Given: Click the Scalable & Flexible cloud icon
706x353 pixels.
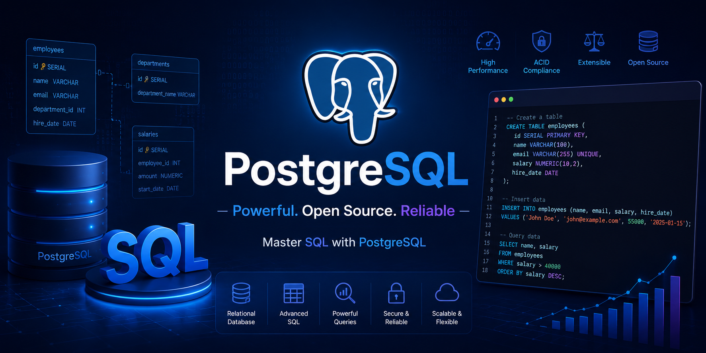Looking at the screenshot, I should (x=447, y=293).
